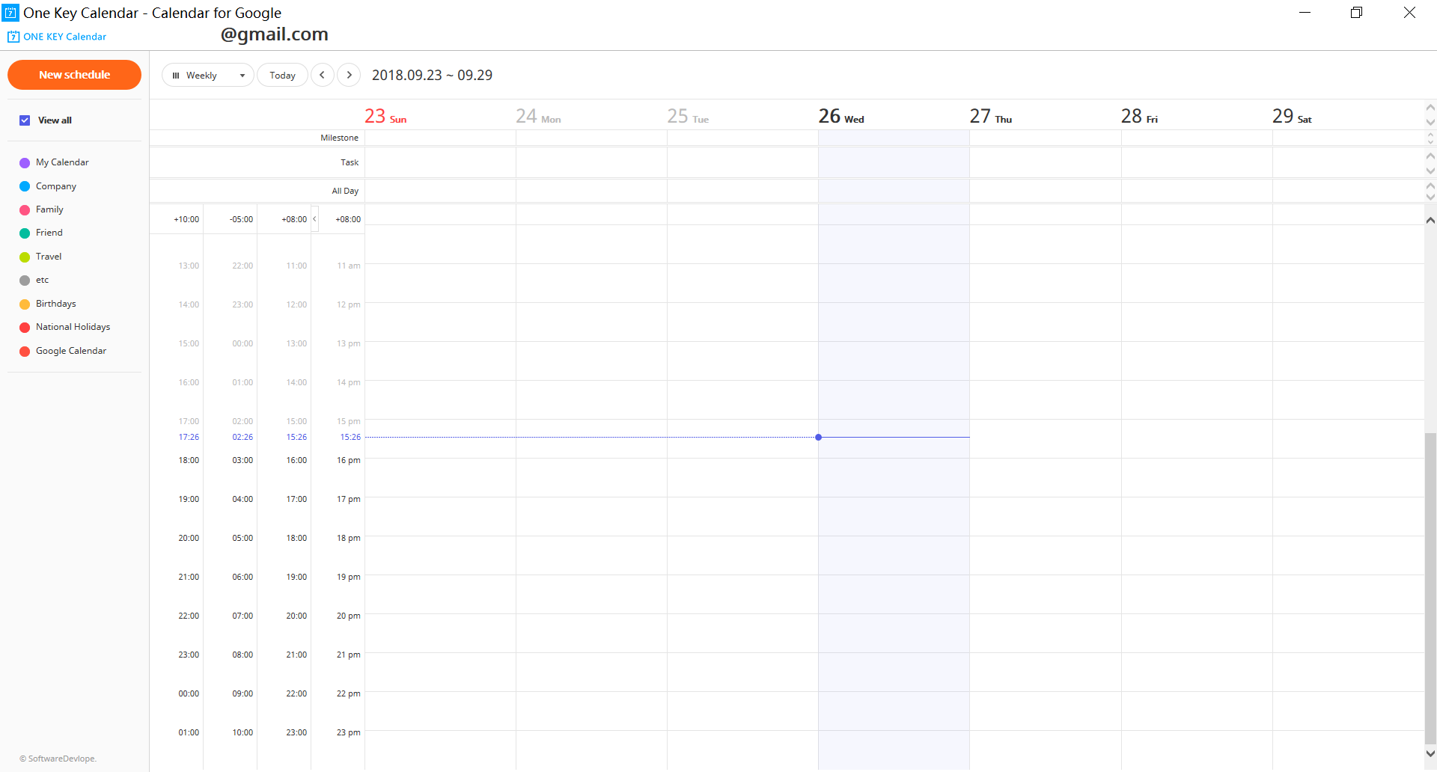Go to the previous week arrow

click(x=322, y=75)
